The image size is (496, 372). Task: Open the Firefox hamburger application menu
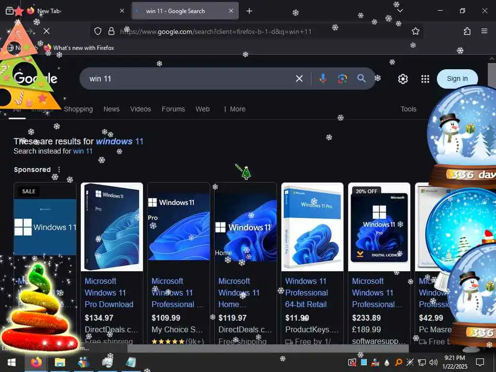484,31
